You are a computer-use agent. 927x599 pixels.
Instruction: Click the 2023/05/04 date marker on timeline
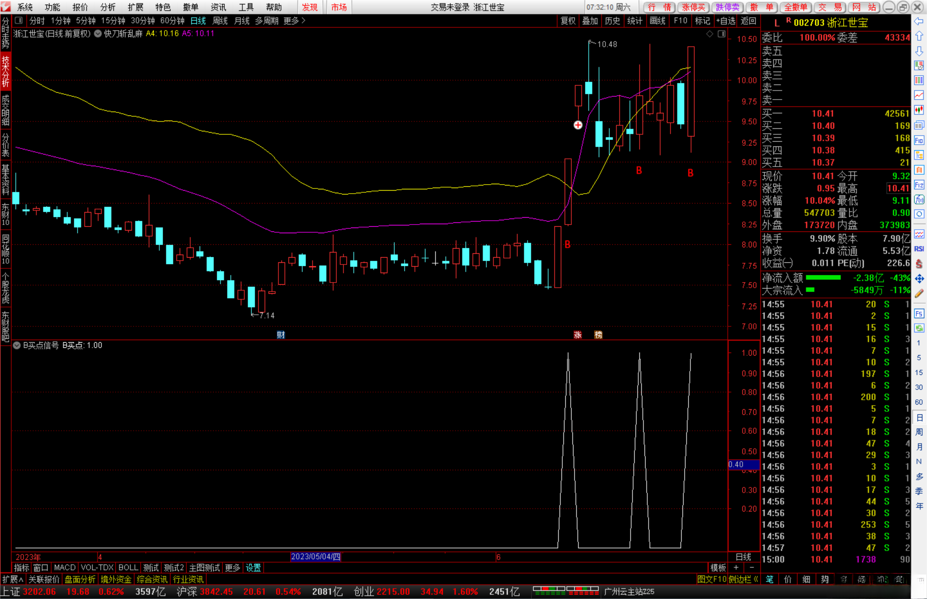tap(315, 556)
